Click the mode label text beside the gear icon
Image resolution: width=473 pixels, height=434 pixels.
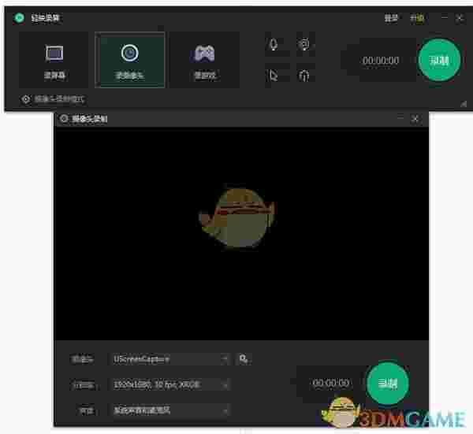[60, 99]
